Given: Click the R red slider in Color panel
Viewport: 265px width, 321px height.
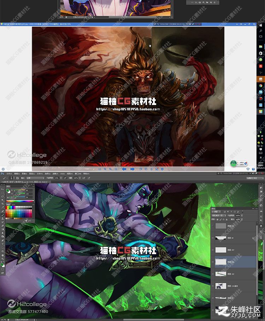Looking at the screenshot, I should pyautogui.click(x=19, y=190).
